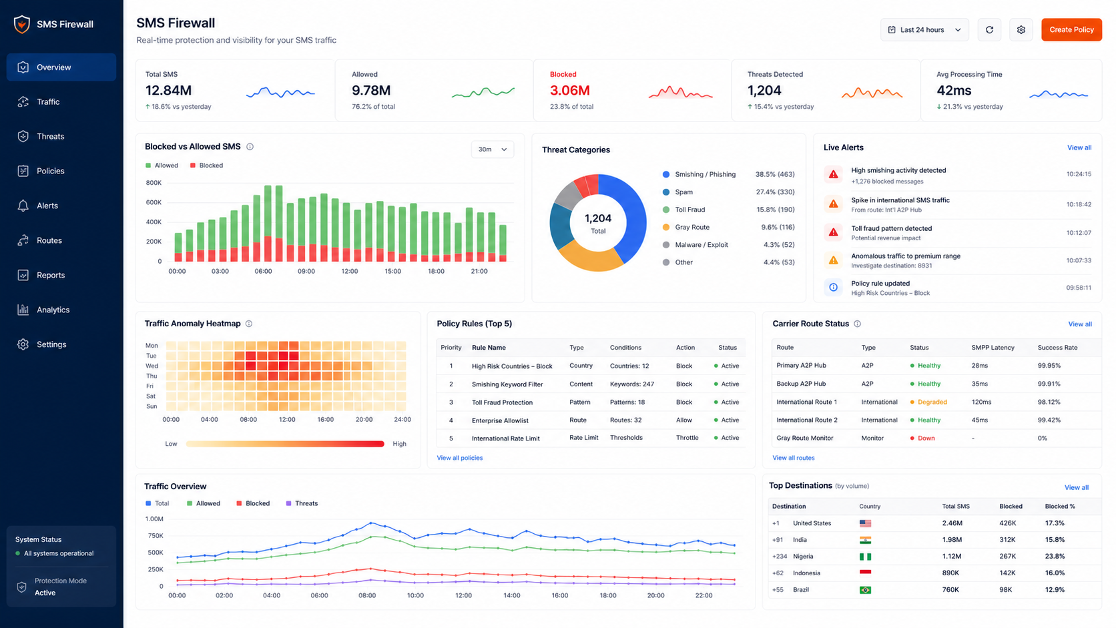Expand the 30m interval dropdown
This screenshot has width=1116, height=628.
(493, 149)
